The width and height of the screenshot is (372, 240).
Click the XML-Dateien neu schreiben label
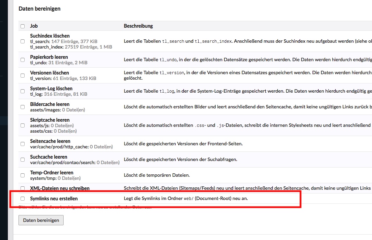point(60,188)
